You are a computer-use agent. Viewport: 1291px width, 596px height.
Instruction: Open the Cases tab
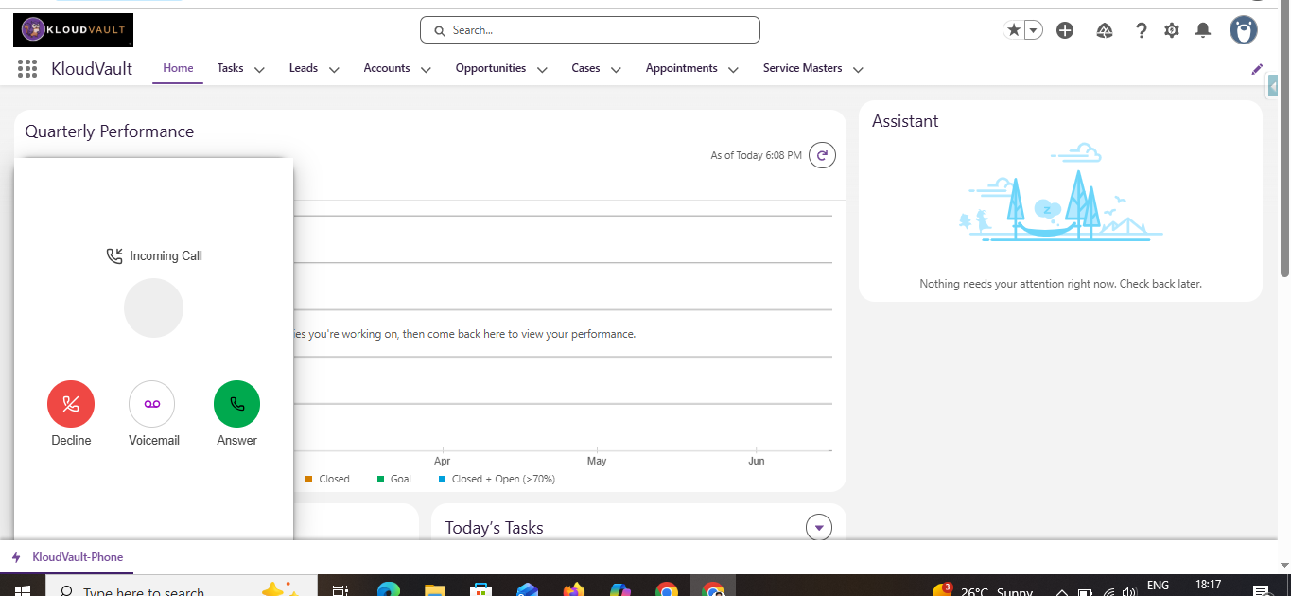[585, 68]
